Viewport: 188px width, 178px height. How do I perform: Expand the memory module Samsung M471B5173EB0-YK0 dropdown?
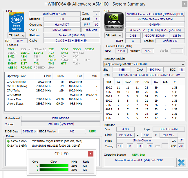[x=144, y=64]
